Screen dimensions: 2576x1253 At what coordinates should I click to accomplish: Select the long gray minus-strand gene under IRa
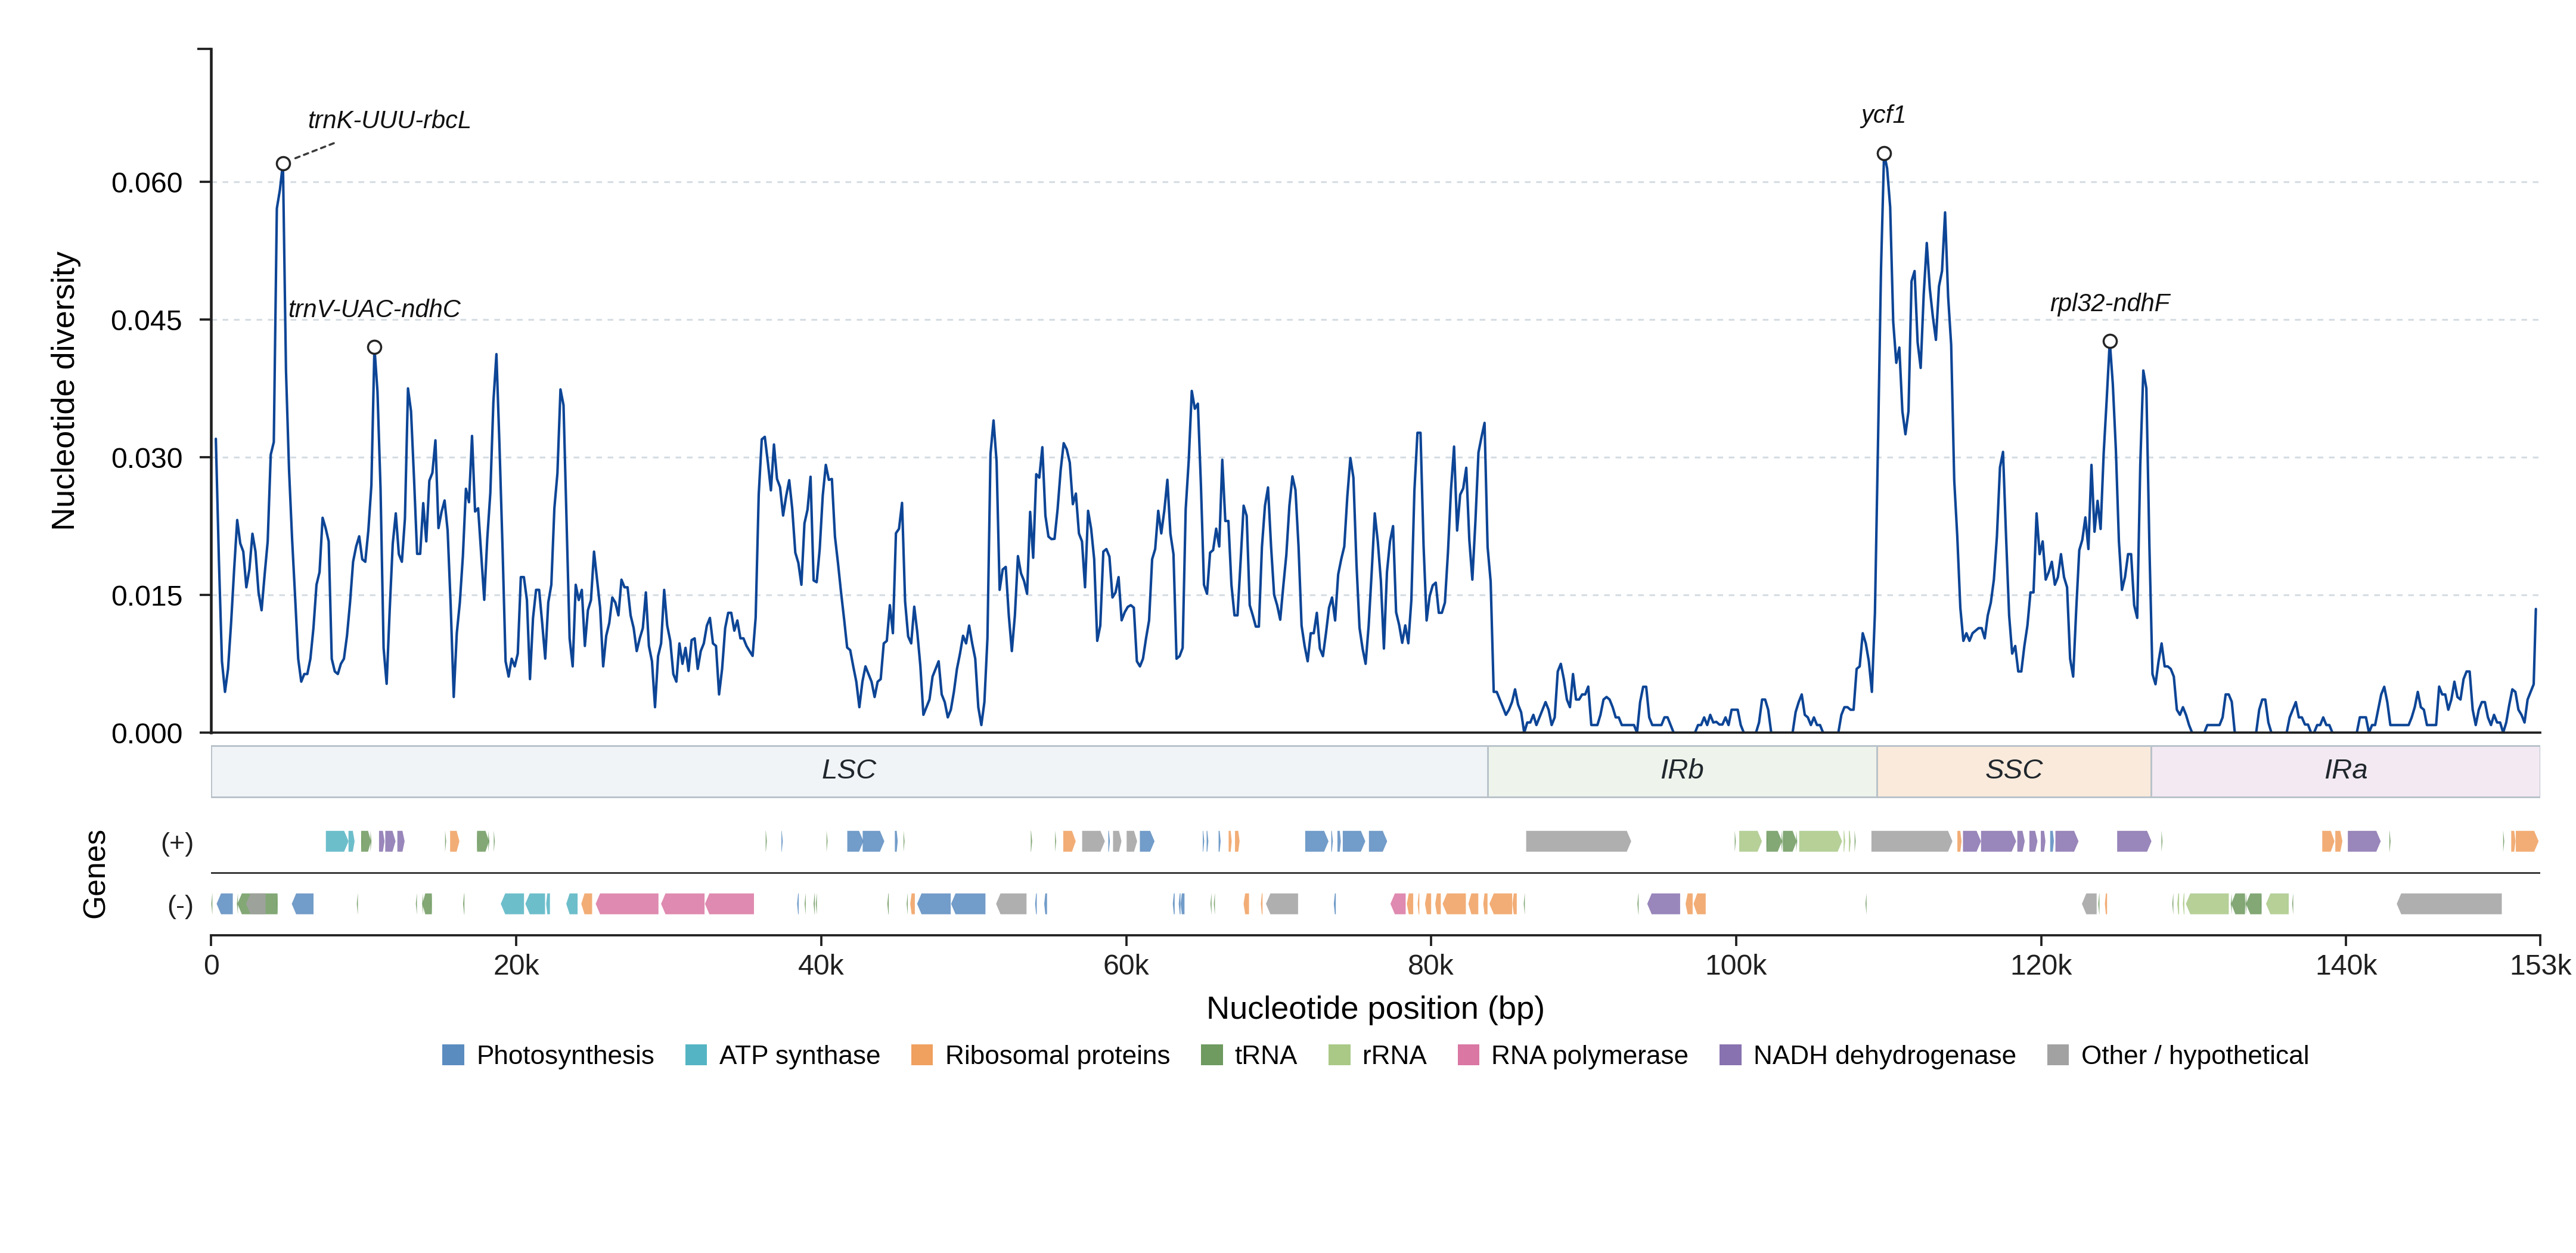click(2449, 904)
